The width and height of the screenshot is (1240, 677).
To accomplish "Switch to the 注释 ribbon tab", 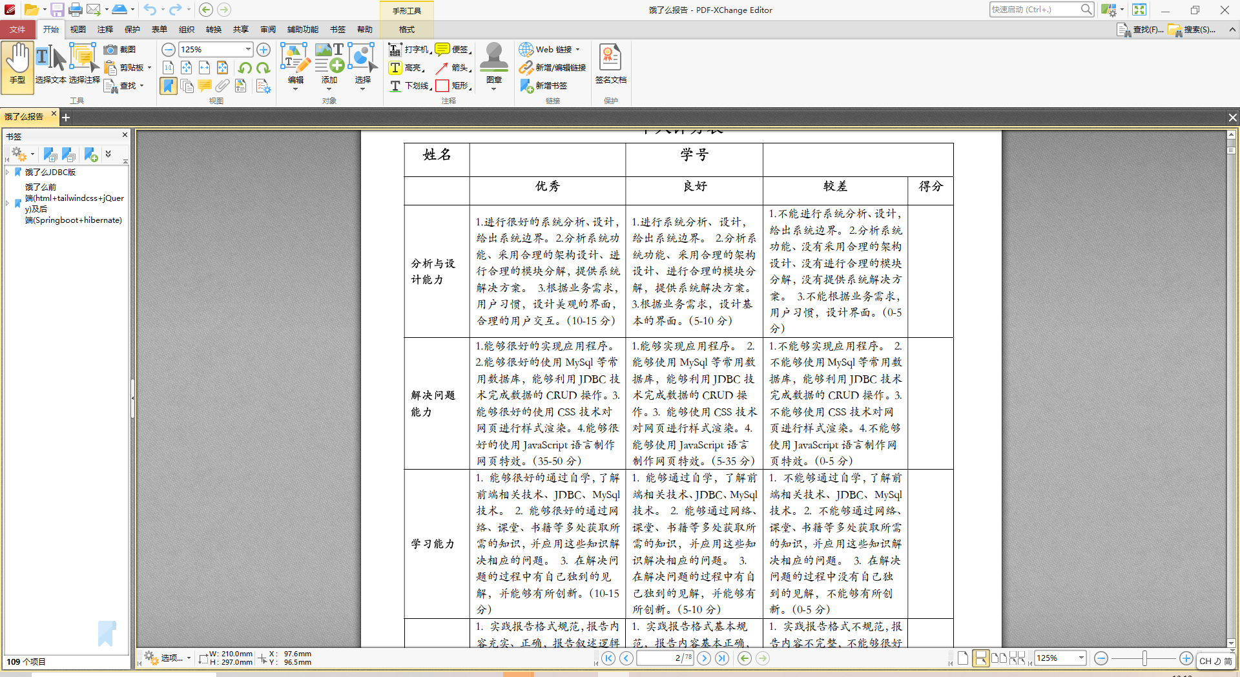I will [x=105, y=30].
